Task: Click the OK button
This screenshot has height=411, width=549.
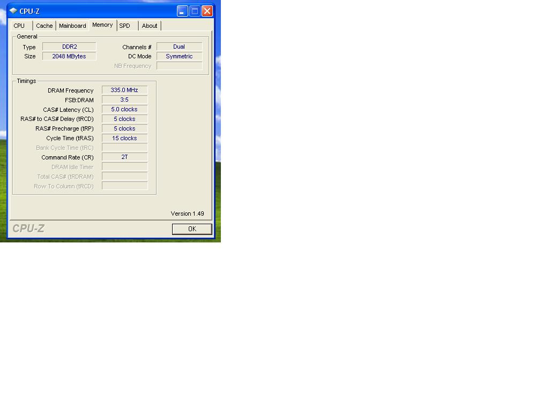Action: click(192, 229)
